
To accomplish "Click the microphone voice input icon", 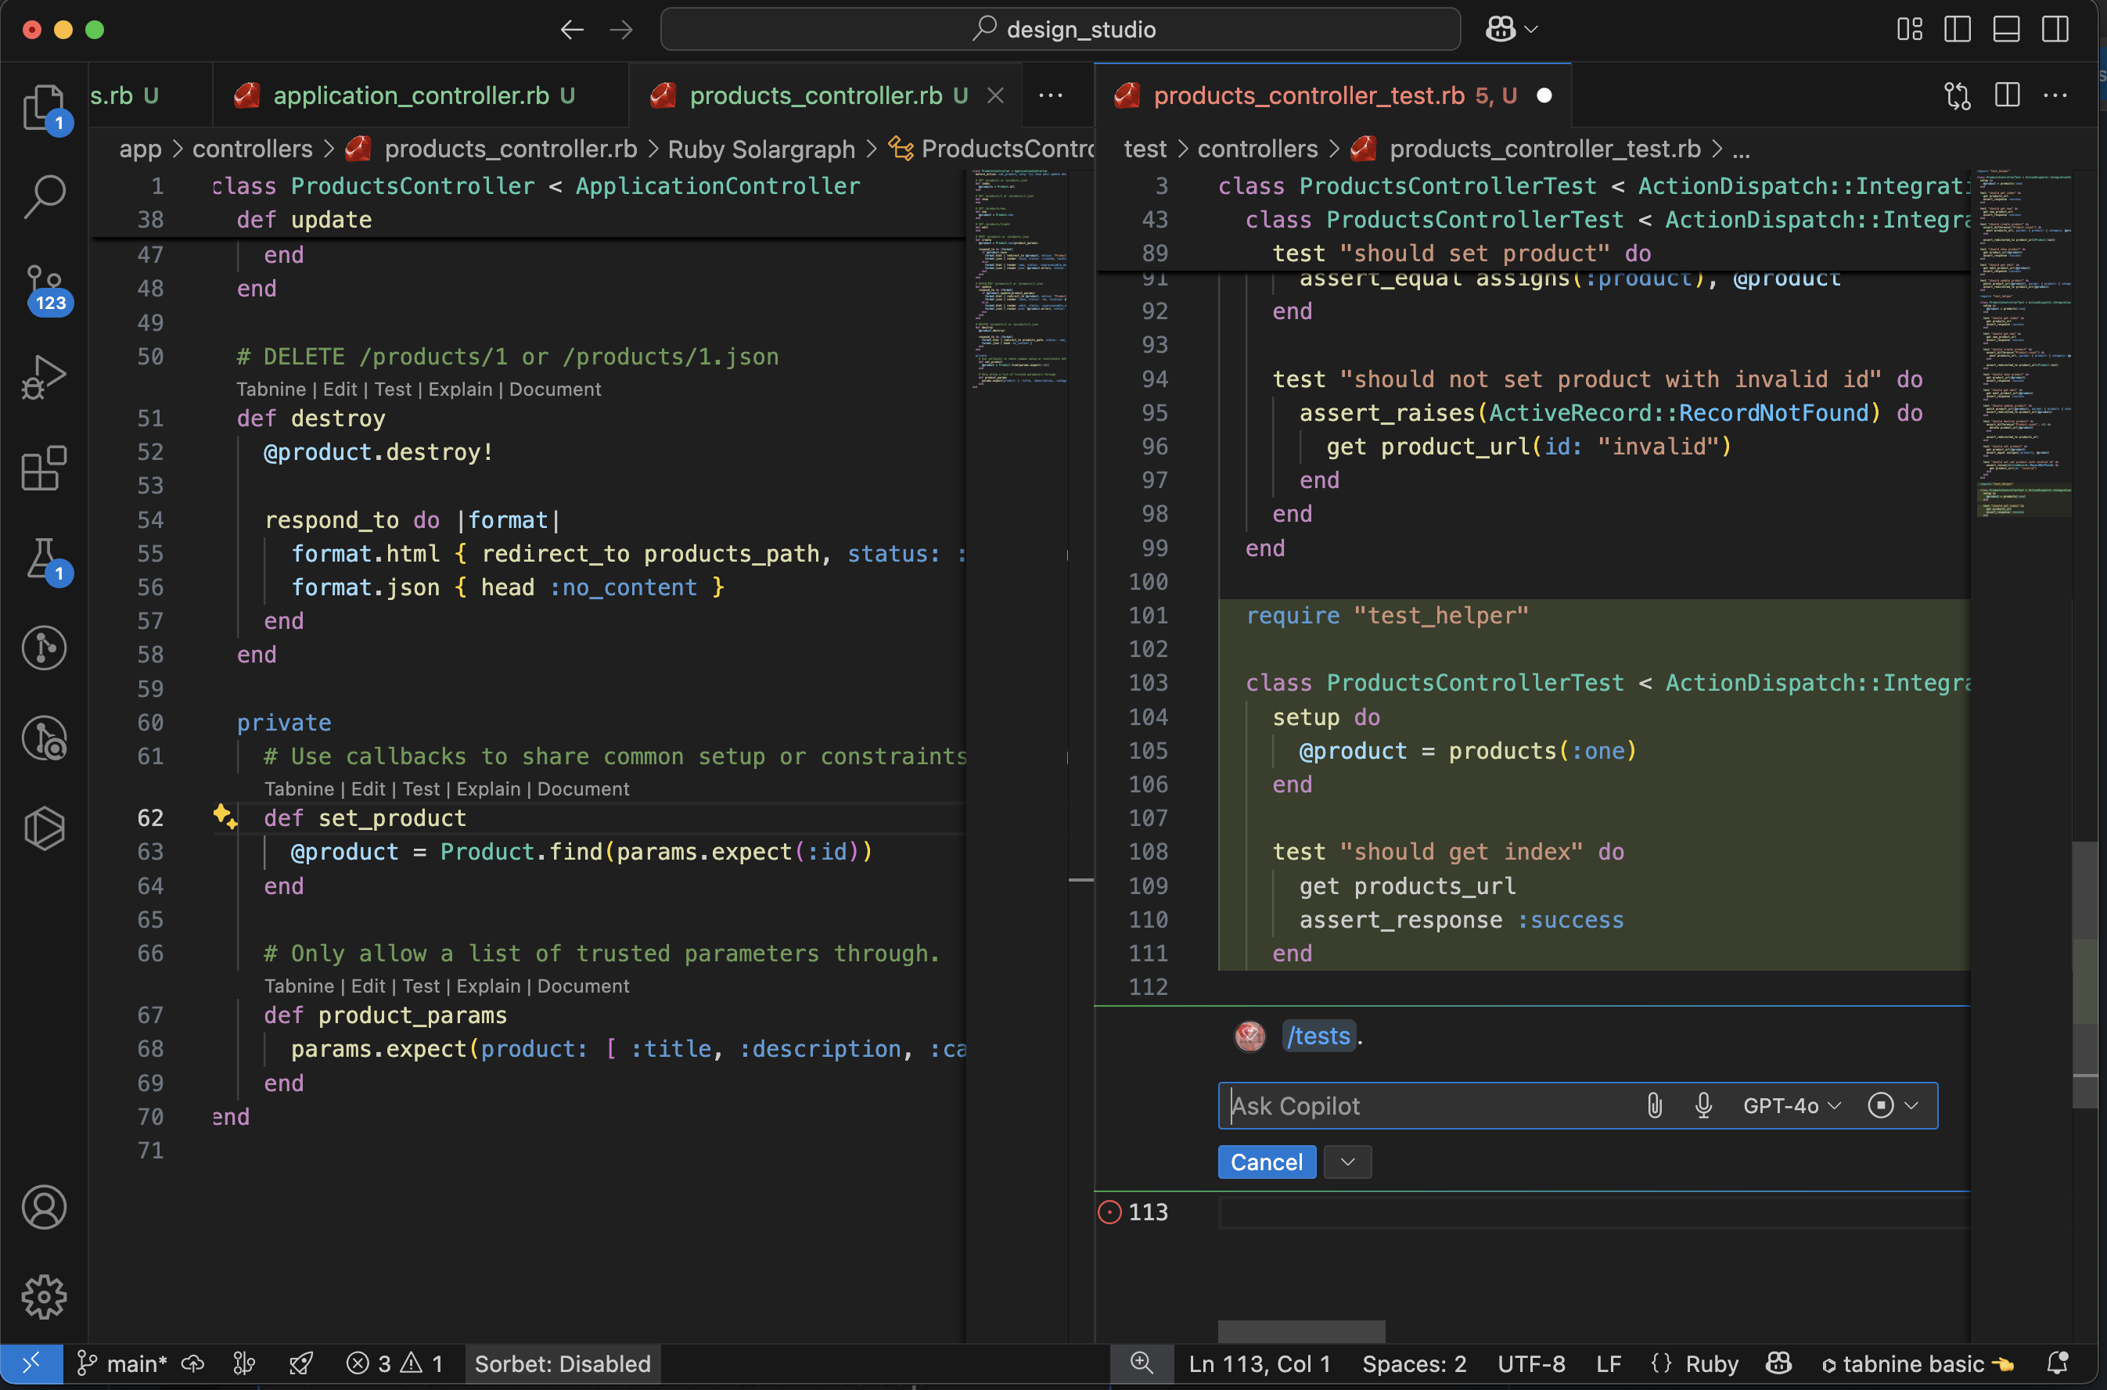I will 1702,1105.
